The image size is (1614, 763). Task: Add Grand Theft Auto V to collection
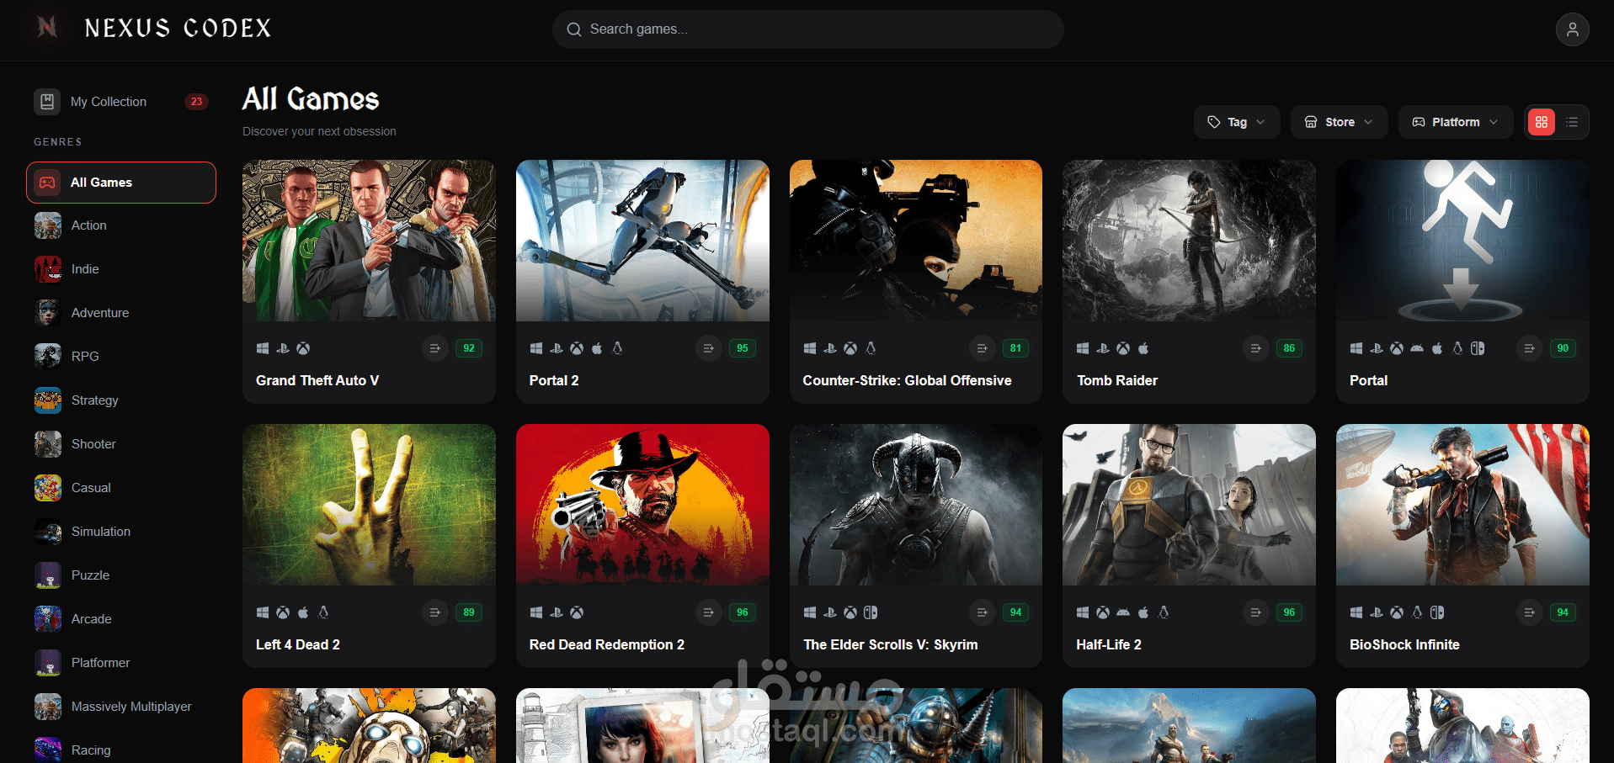coord(435,348)
